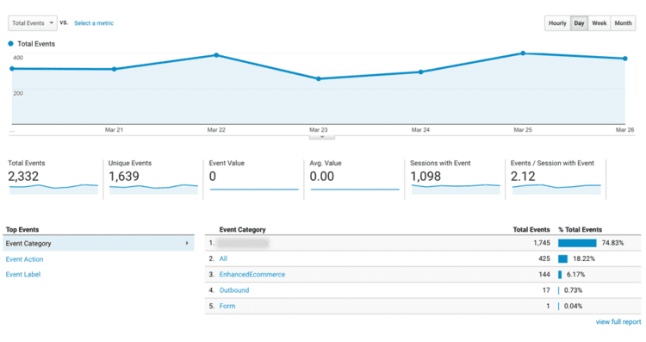
Task: Click the 17 value in the Outbound row
Action: 546,290
